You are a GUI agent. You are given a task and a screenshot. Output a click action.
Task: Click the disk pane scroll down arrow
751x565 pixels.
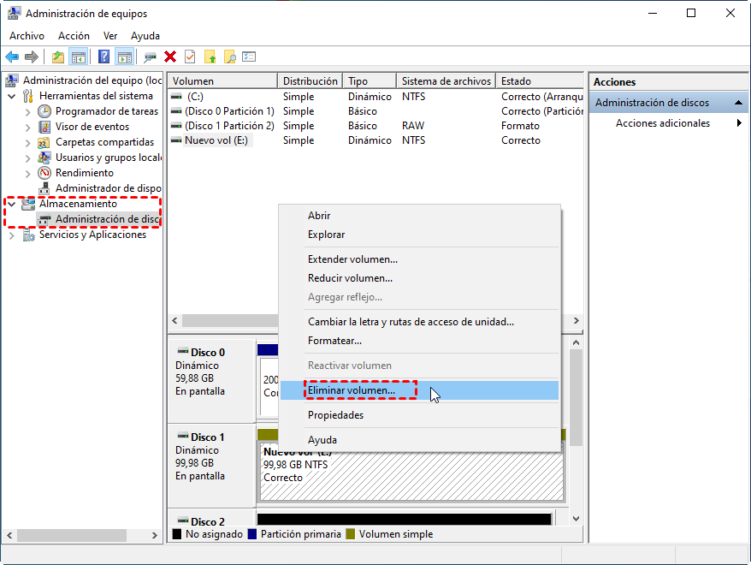[x=577, y=519]
